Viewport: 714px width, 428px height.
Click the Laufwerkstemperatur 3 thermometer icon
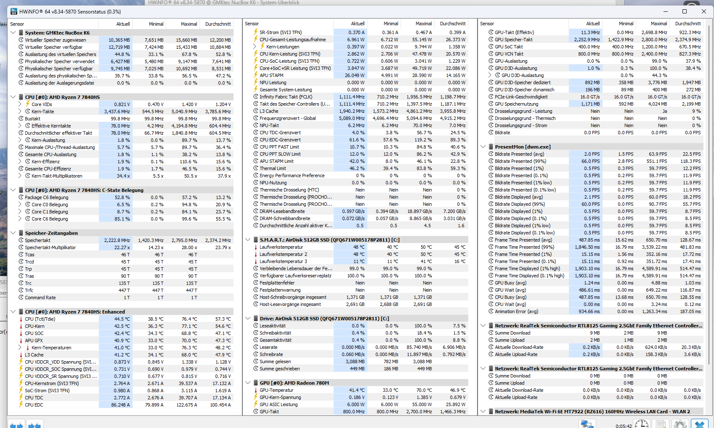pyautogui.click(x=256, y=261)
